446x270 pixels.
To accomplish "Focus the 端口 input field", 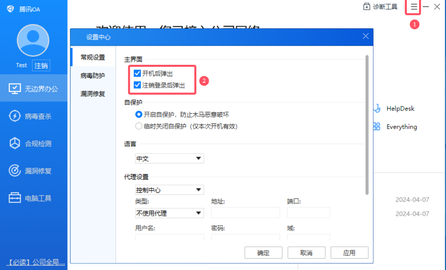I will coord(308,213).
